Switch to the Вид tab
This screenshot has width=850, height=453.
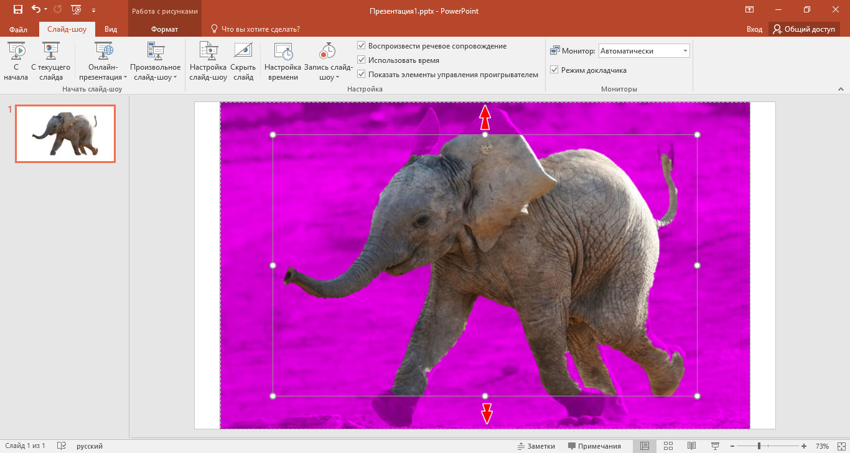pos(111,29)
